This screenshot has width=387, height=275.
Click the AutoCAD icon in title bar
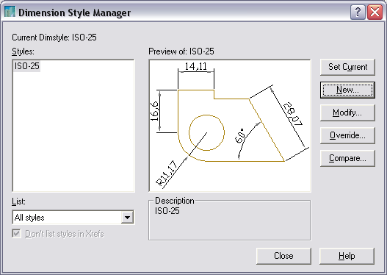tap(10, 12)
